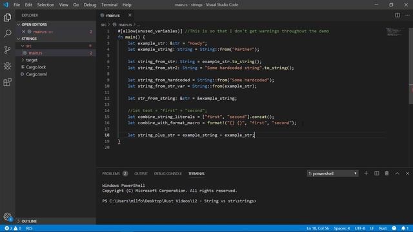Click the editor vertical scrollbar
This screenshot has width=413, height=232.
[x=410, y=66]
